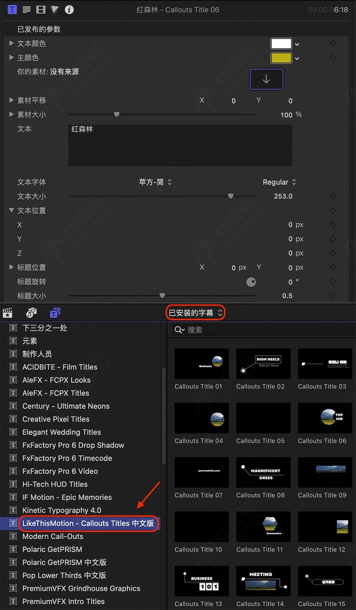Expand the 标题位置 disclosure triangle

[11, 267]
